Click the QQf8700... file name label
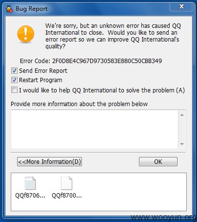 [67, 195]
